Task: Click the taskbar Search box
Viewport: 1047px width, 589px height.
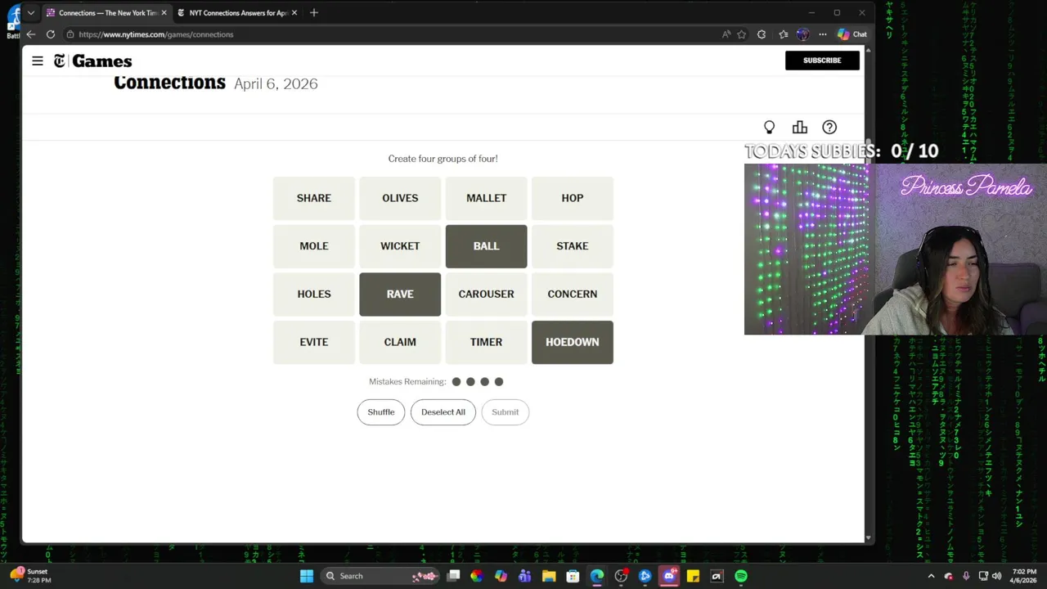Action: tap(380, 576)
